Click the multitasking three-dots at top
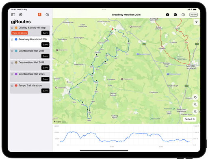This screenshot has width=208, height=160. 104,9
